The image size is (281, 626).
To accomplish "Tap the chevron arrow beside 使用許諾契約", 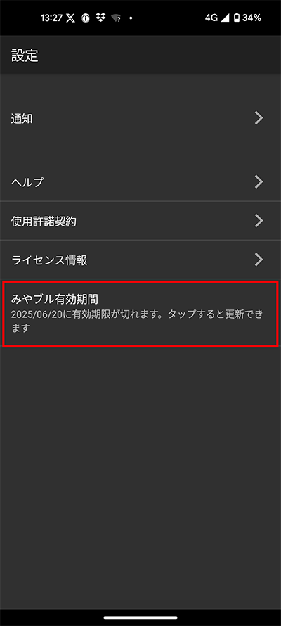I will (259, 221).
